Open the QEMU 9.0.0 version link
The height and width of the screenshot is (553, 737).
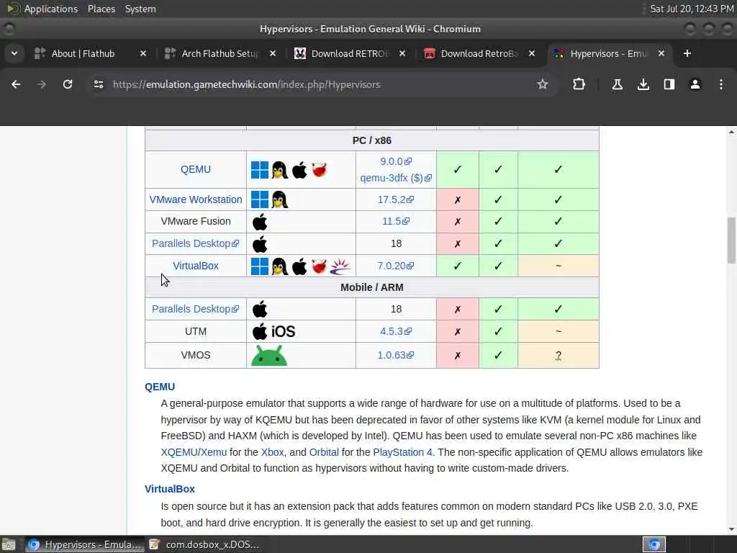pos(396,161)
